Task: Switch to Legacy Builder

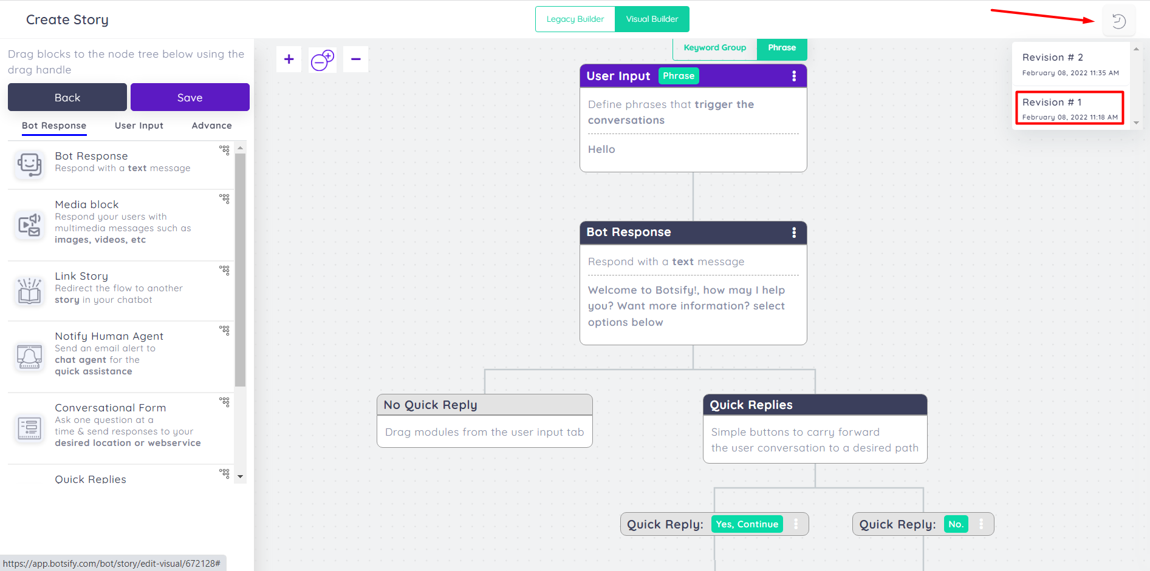Action: tap(575, 19)
